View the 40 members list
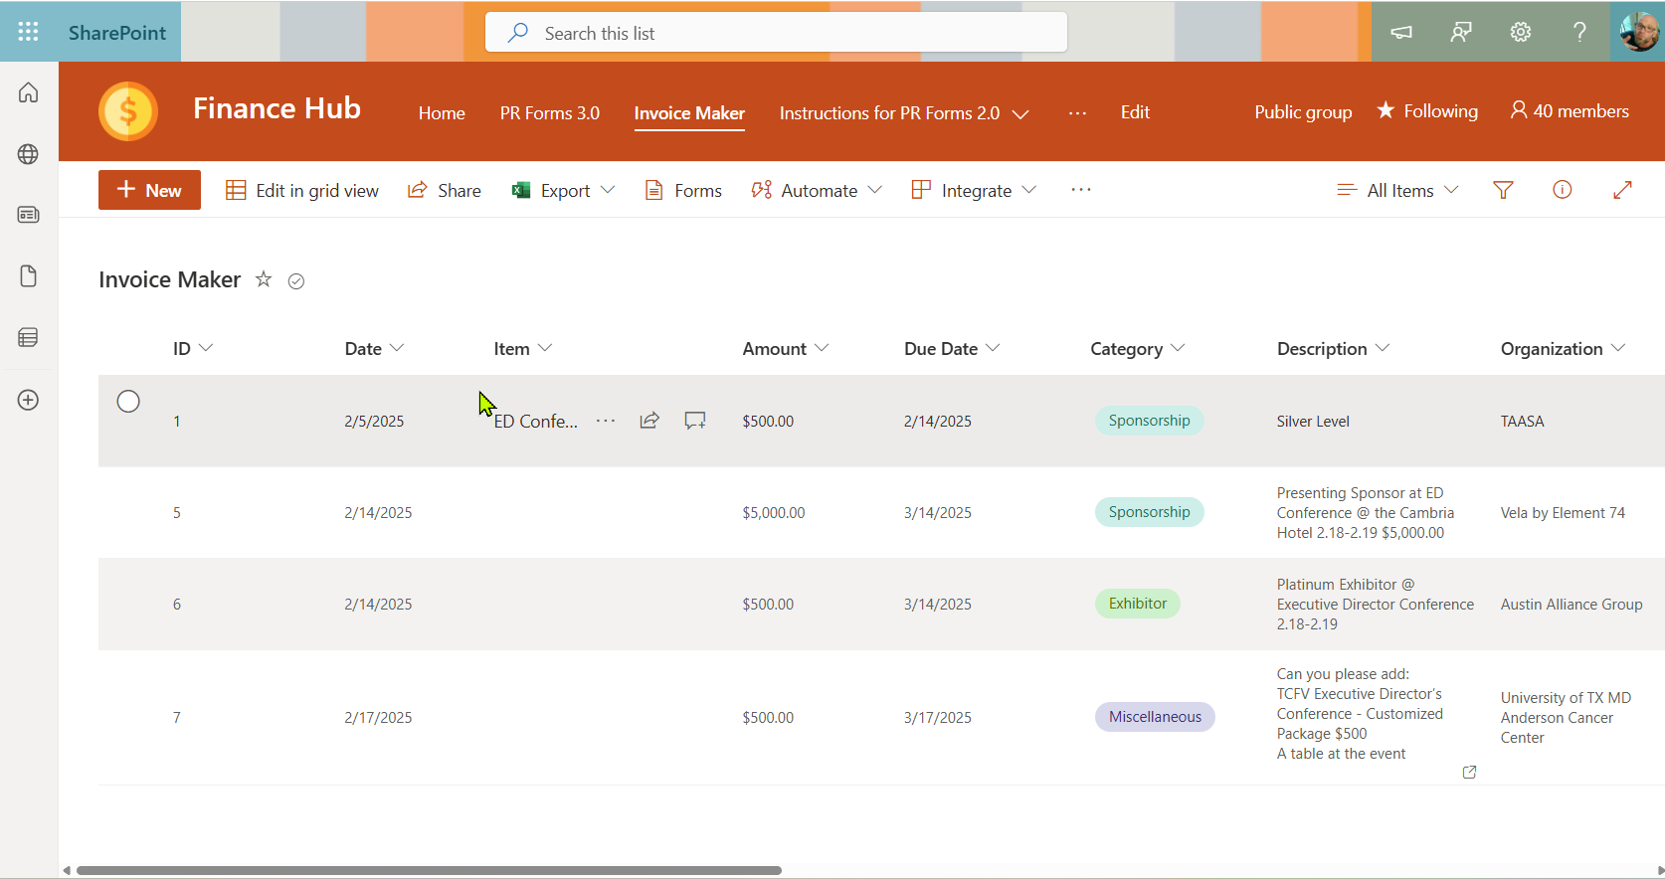 (x=1570, y=111)
